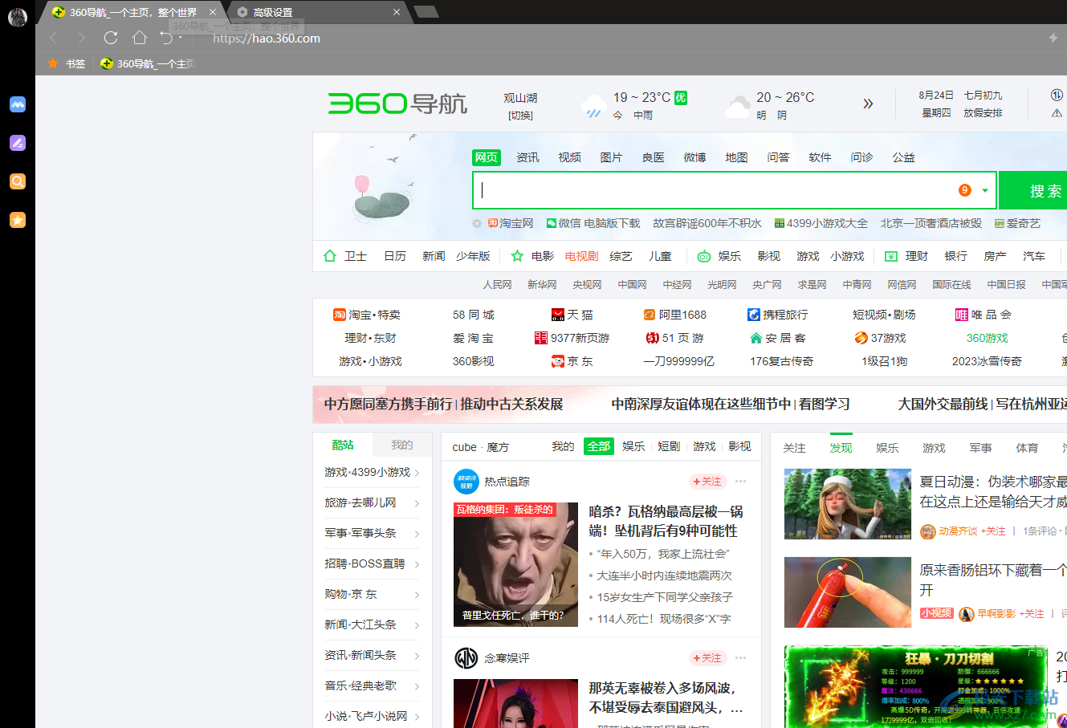Screen dimensions: 1067x728
Task: Click the yen icon beside 理财
Action: pos(891,256)
